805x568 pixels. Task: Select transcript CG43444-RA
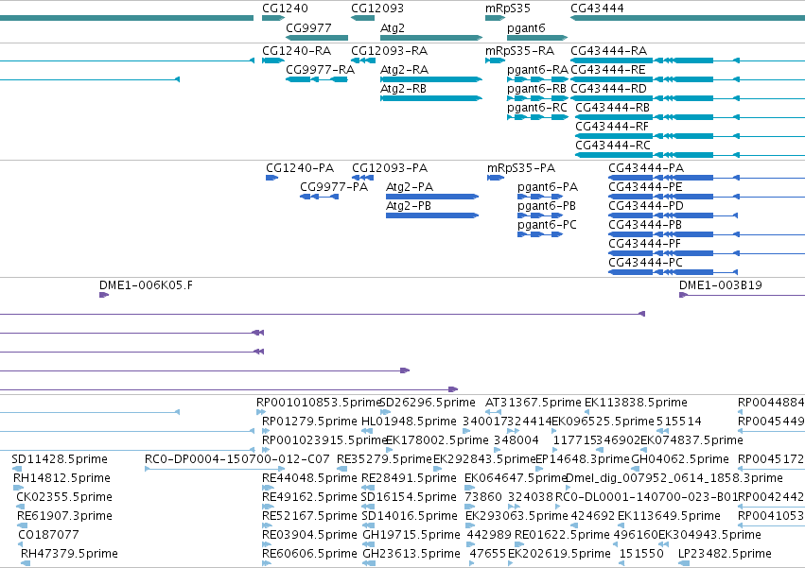[608, 51]
